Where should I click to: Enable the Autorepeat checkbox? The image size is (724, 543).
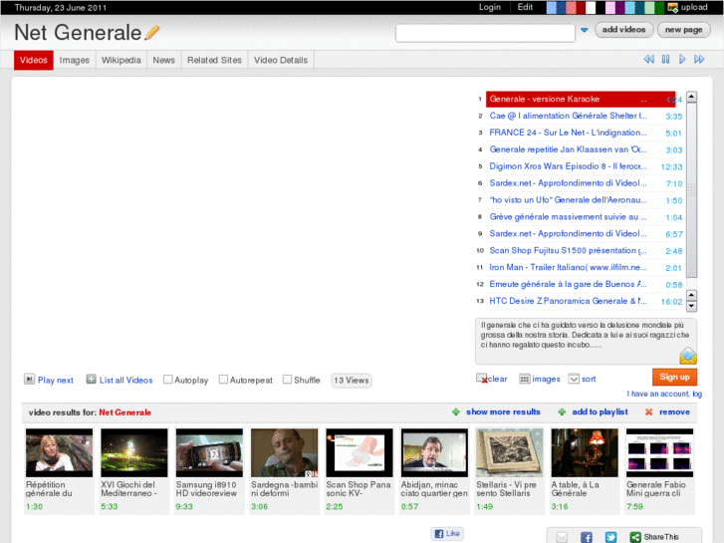tap(223, 380)
